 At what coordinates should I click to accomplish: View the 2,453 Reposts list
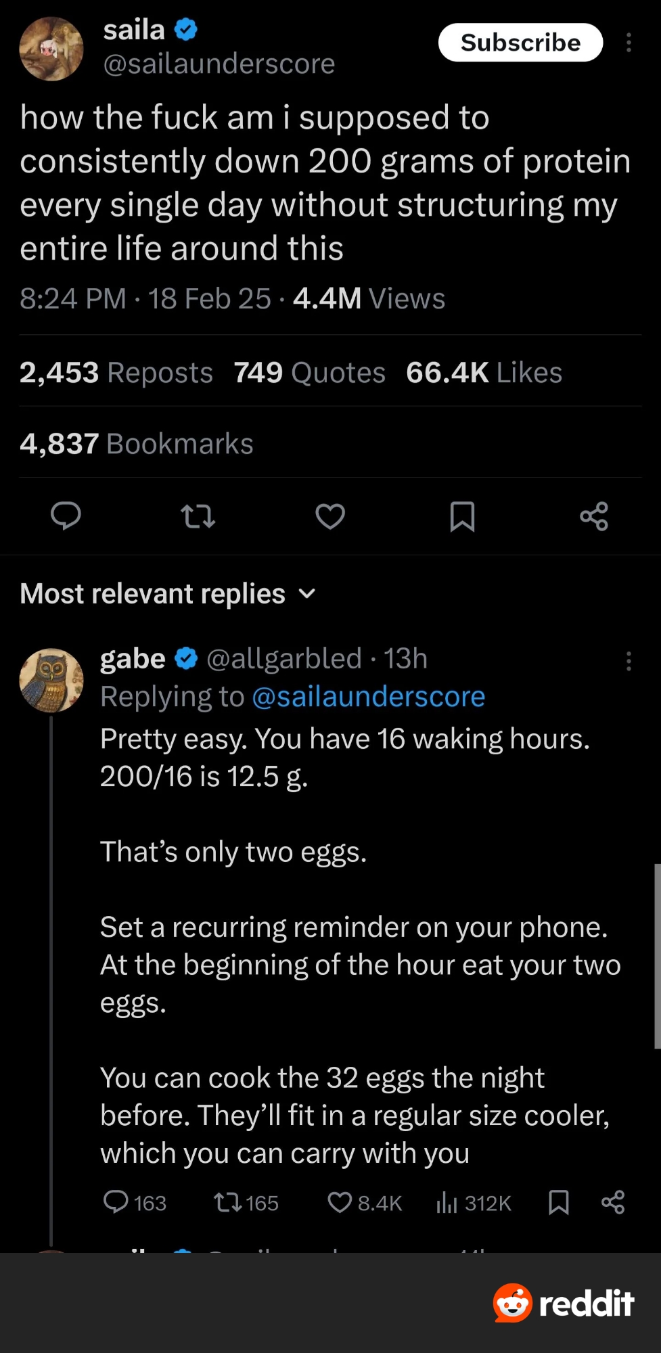point(116,373)
